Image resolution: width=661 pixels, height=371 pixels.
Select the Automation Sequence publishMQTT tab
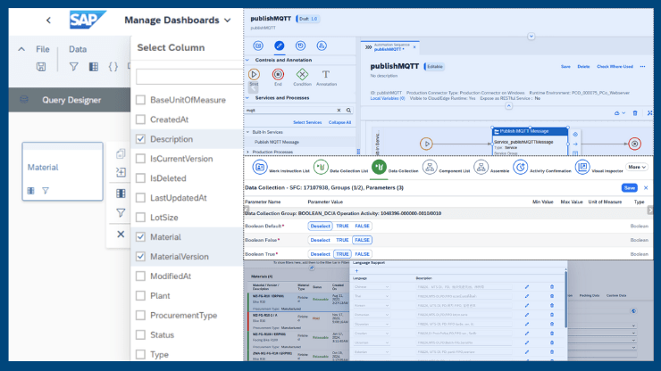[389, 47]
